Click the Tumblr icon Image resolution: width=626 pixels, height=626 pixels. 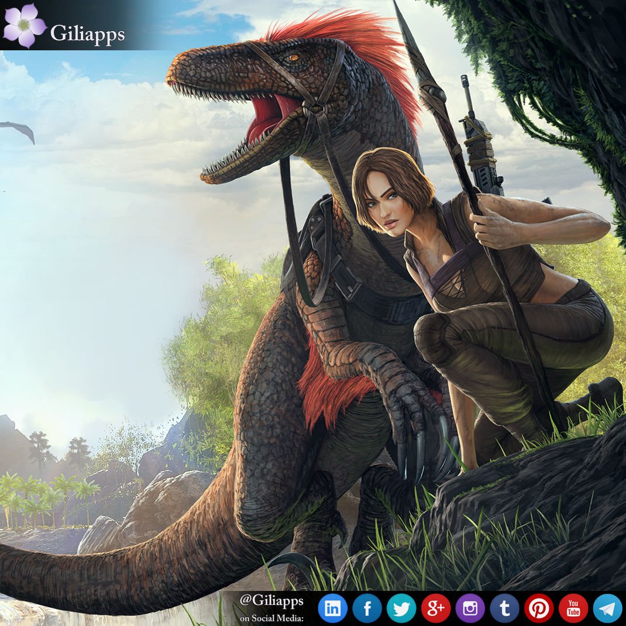[x=504, y=608]
